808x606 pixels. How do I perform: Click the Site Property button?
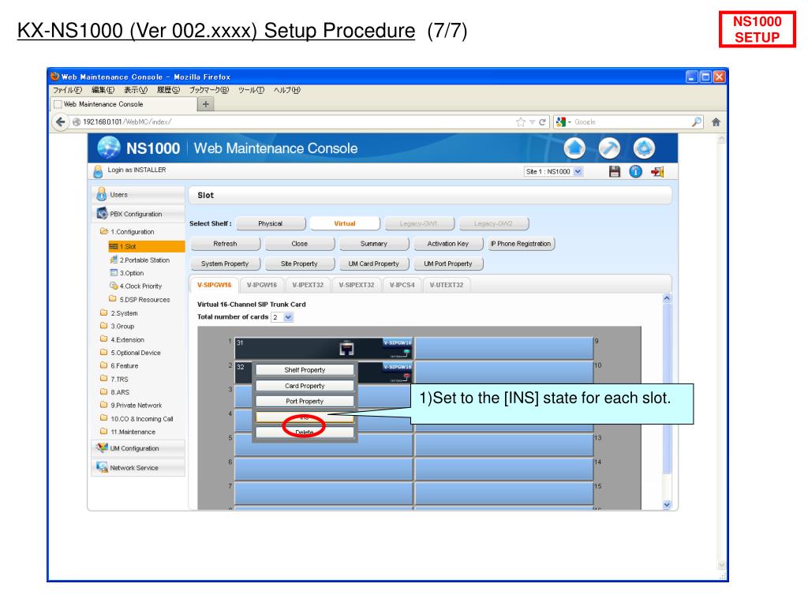click(299, 264)
